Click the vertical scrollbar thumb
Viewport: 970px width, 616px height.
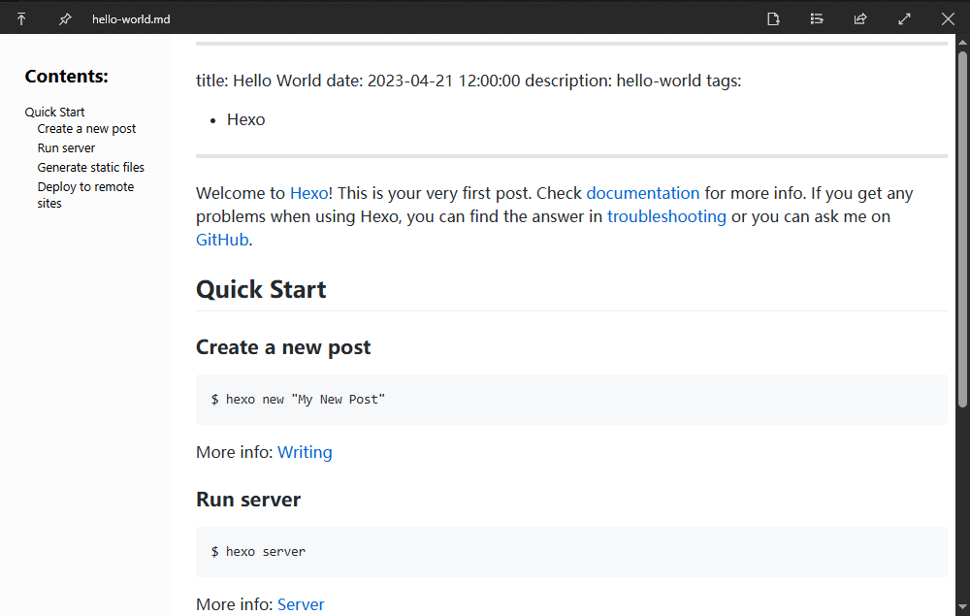[x=962, y=228]
